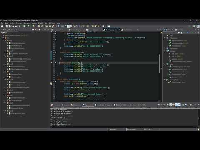Click Collapse All in Package Explorer toolbar
This screenshot has height=150, width=200.
(33, 30)
